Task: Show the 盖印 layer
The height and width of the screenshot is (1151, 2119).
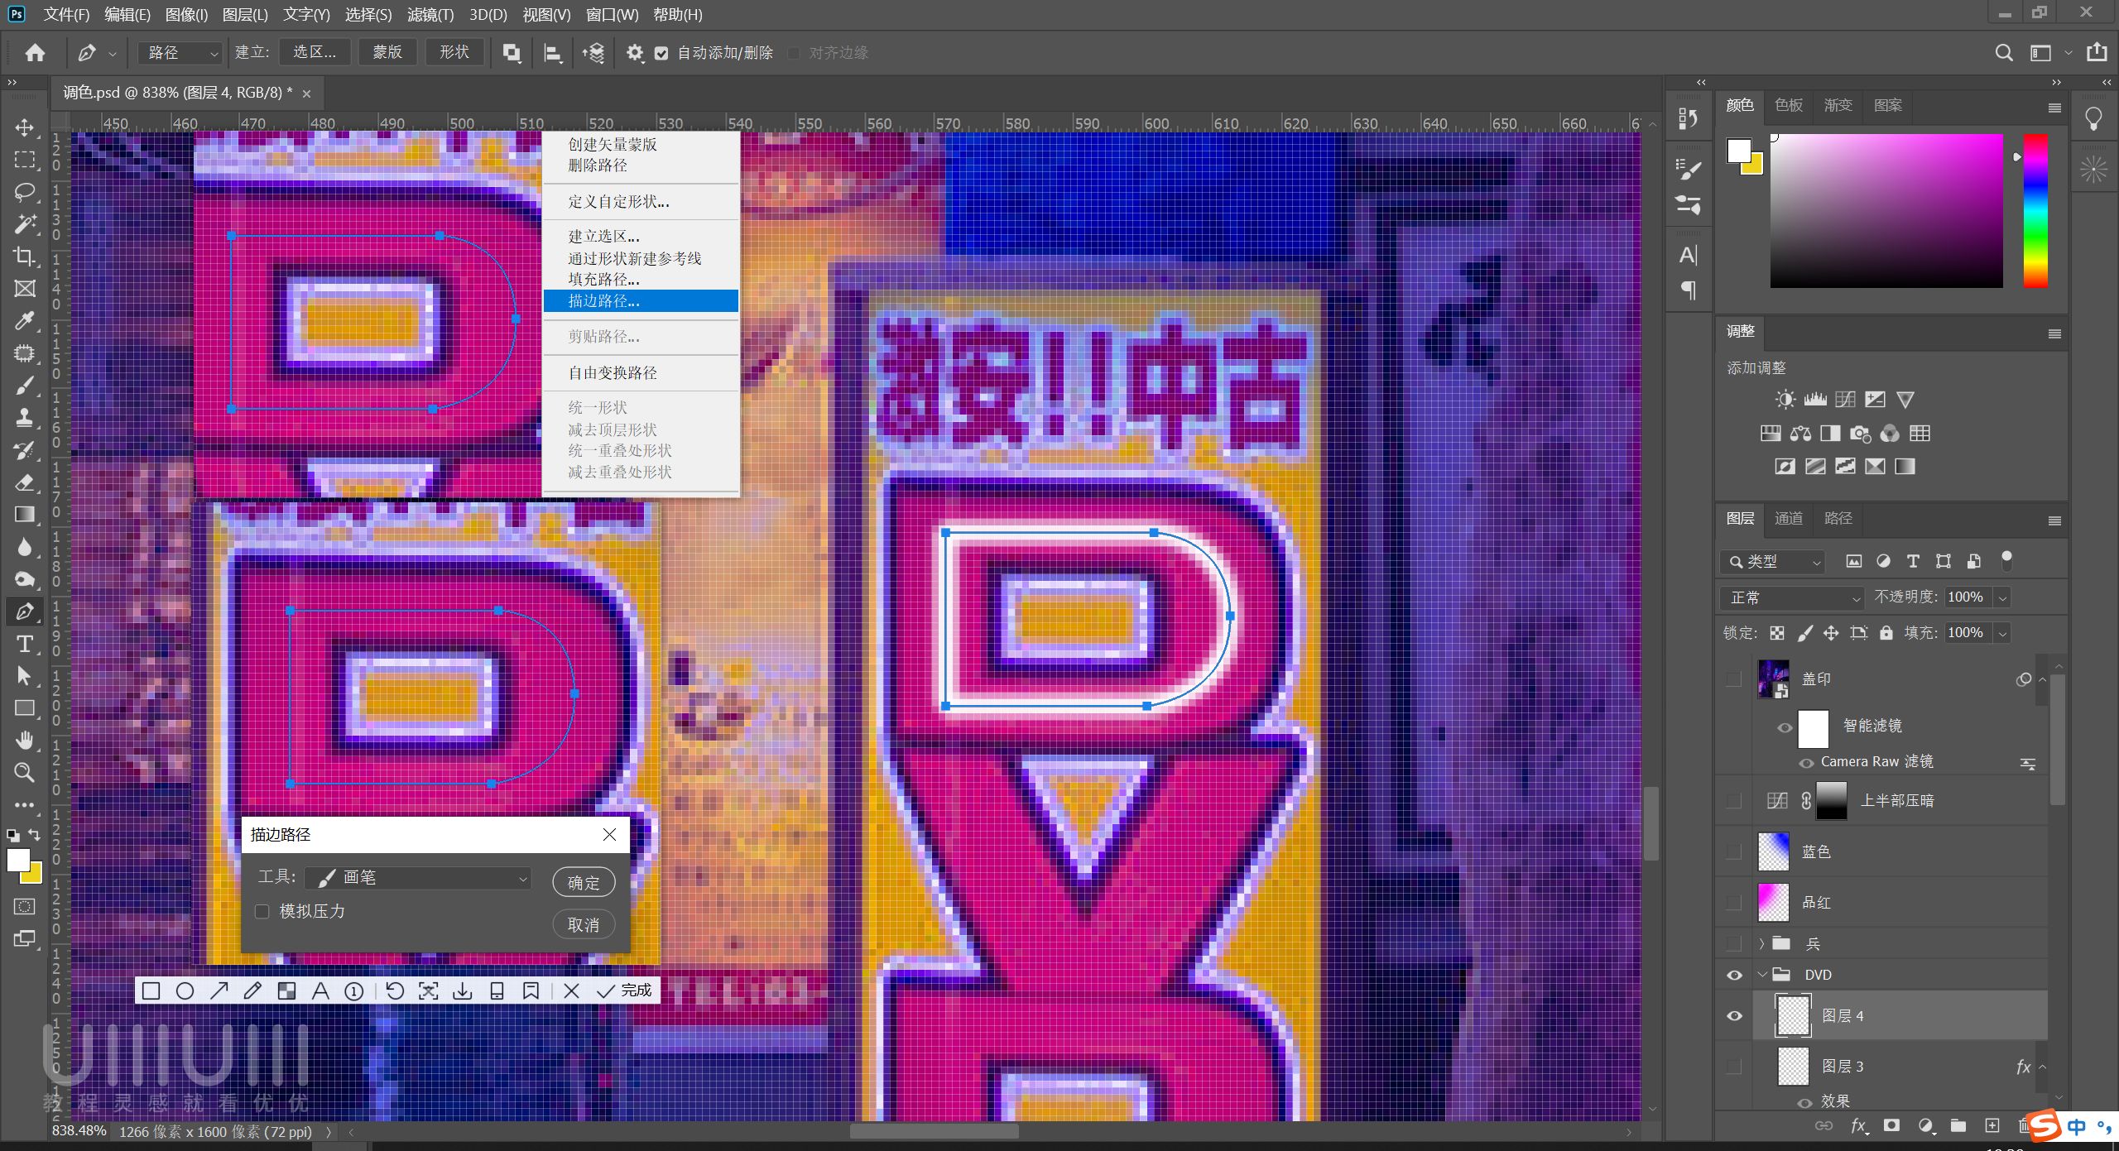Action: 1735,679
